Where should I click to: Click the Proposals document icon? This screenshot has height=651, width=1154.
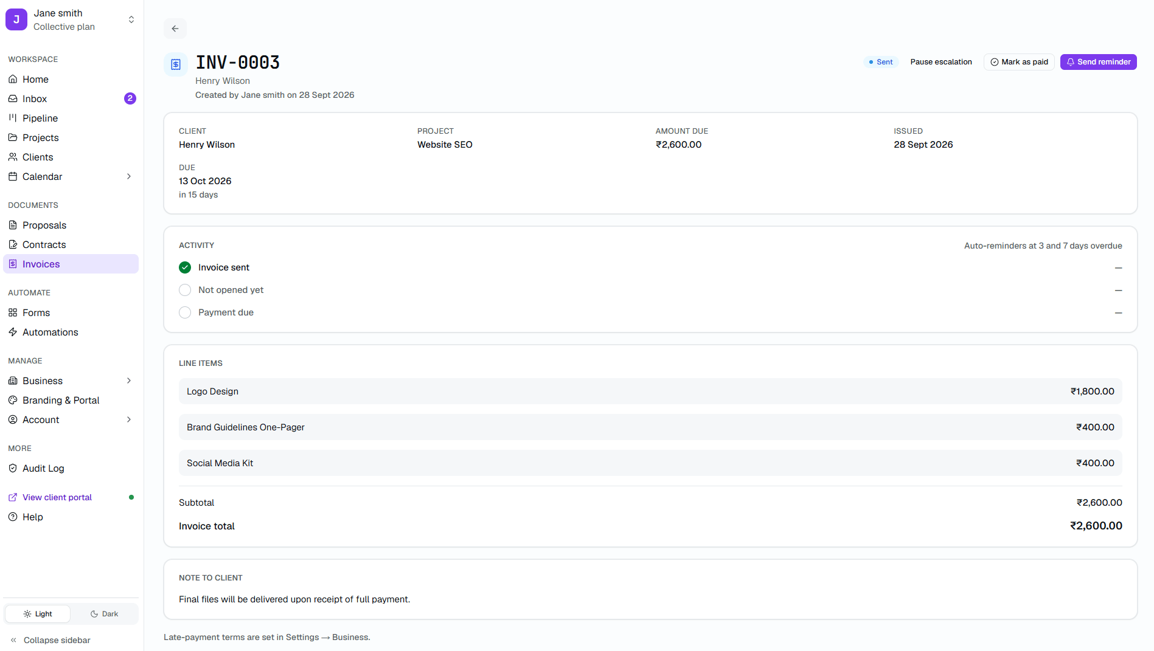coord(13,225)
